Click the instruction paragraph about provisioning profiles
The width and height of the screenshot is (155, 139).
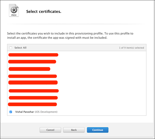point(70,36)
